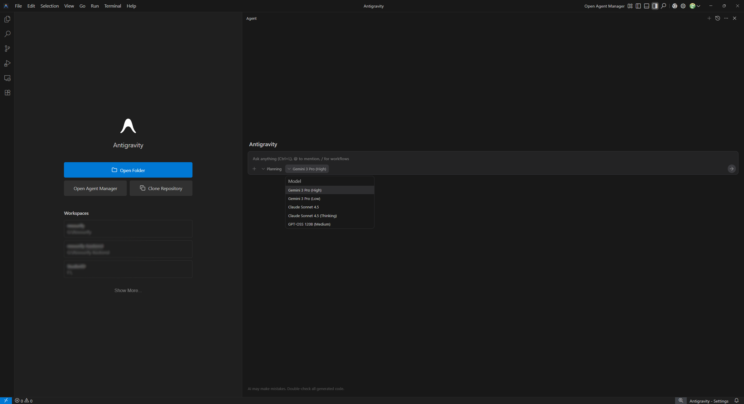Open the Extensions view icon
The height and width of the screenshot is (404, 744).
pyautogui.click(x=7, y=93)
